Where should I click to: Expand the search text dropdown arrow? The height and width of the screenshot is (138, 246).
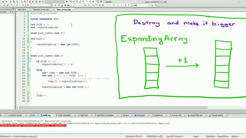pyautogui.click(x=51, y=5)
